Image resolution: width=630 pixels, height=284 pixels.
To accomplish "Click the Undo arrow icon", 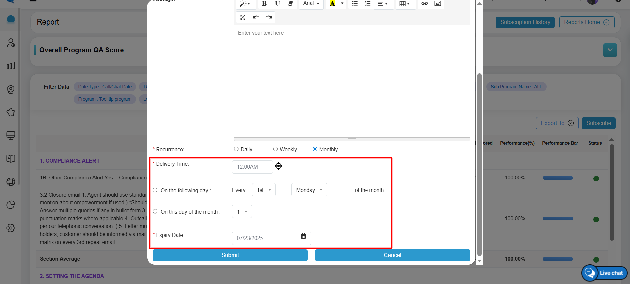I will [256, 17].
